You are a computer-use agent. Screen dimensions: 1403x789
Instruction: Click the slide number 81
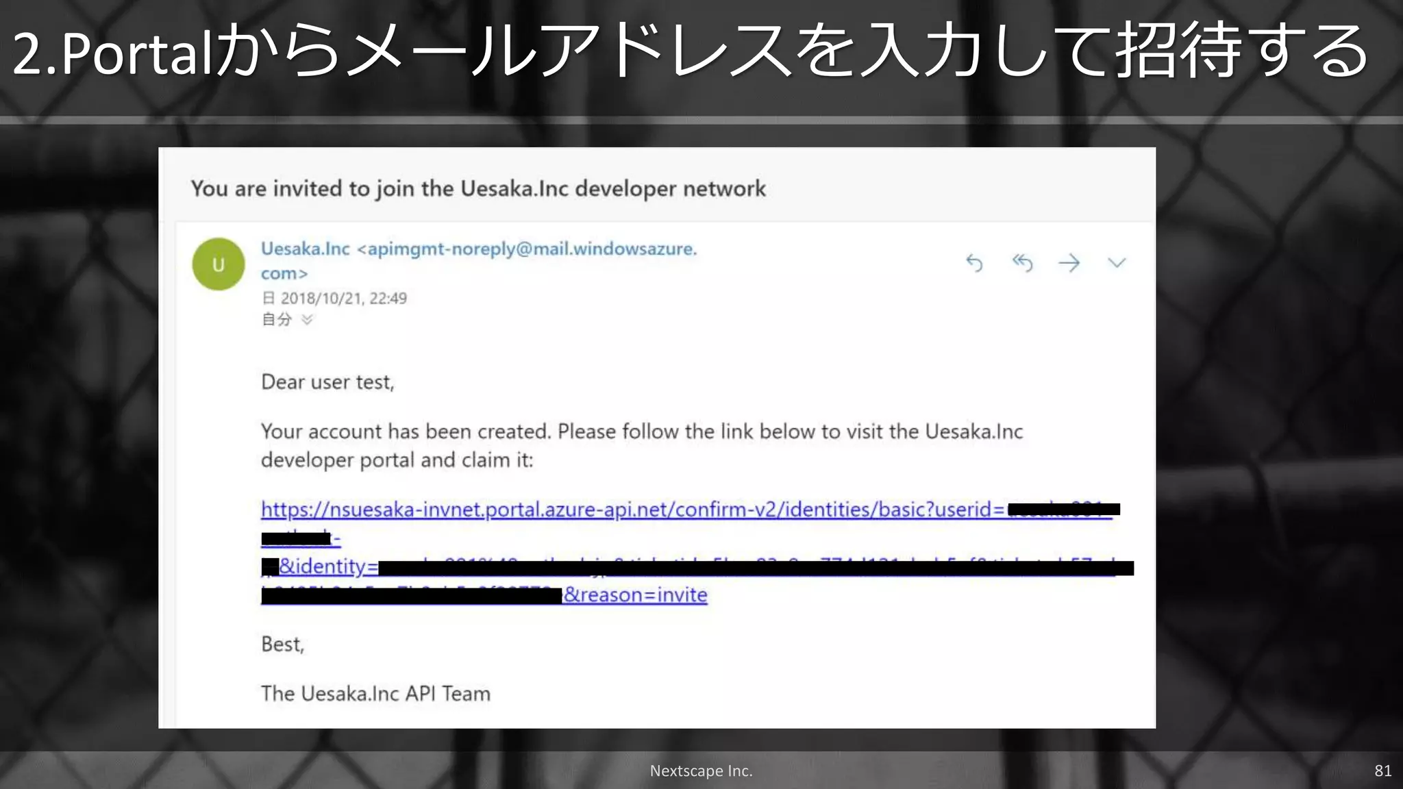tap(1382, 771)
